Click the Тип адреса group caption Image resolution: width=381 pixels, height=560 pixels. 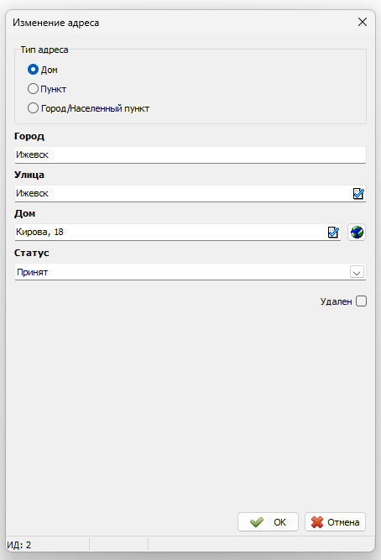[x=44, y=50]
